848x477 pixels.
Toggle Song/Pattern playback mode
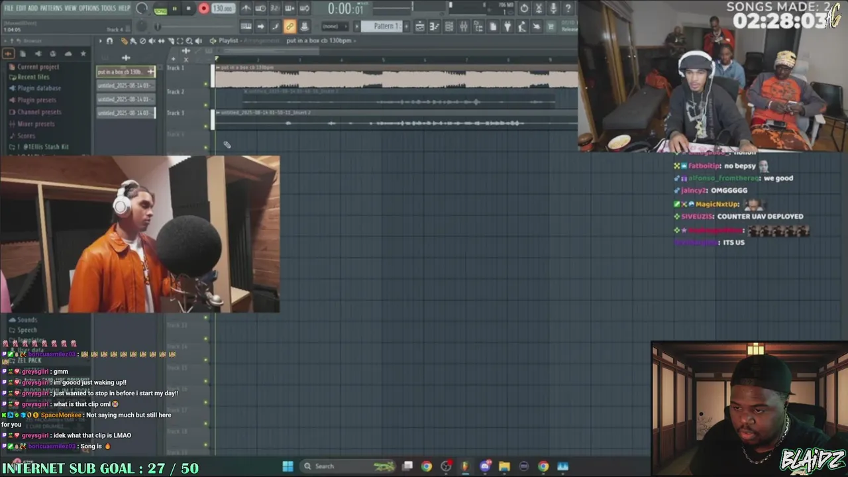coord(160,10)
